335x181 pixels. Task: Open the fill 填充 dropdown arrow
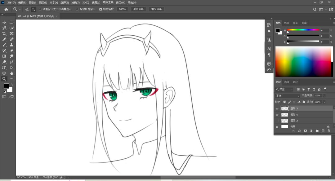(x=324, y=102)
